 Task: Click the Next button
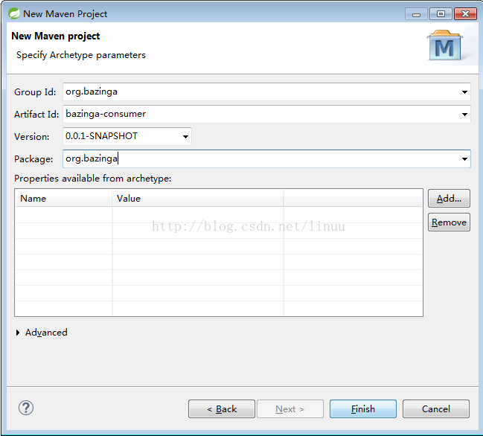click(x=290, y=409)
